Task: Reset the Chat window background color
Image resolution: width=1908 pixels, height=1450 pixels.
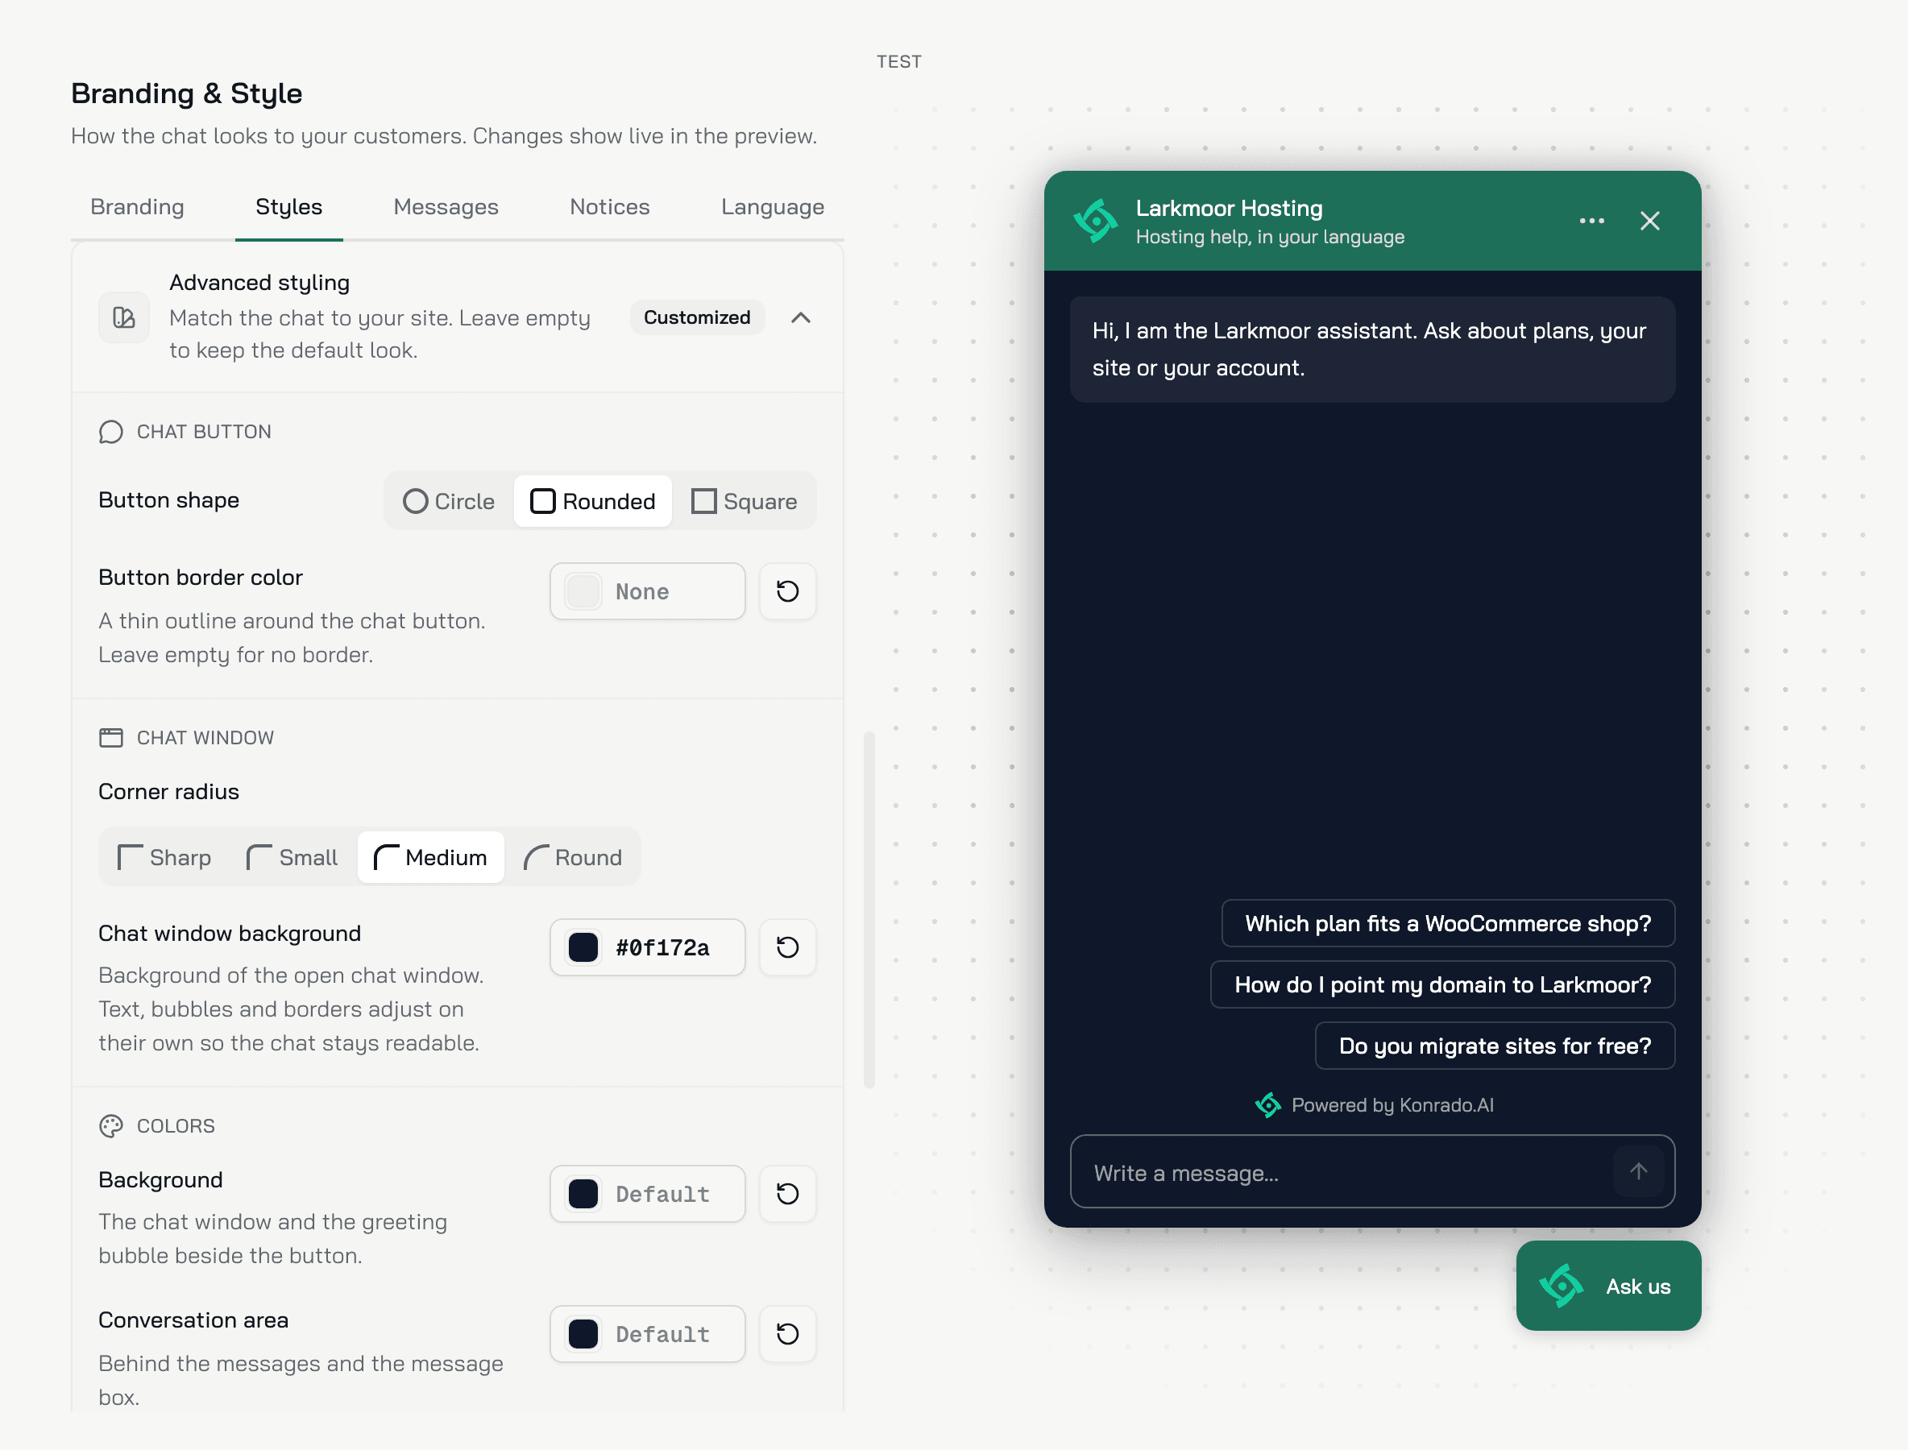Action: pos(787,947)
